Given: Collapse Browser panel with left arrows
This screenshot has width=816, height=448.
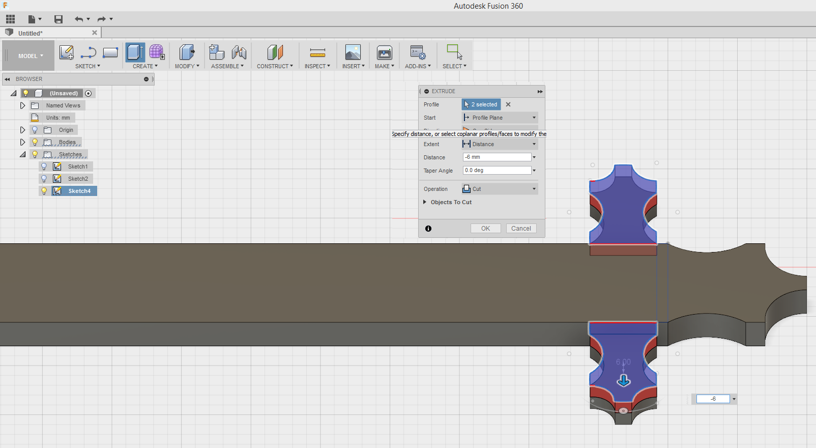Looking at the screenshot, I should (x=7, y=79).
